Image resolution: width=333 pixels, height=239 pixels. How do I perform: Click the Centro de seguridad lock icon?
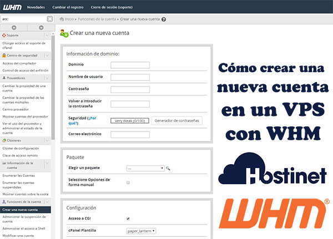4,55
